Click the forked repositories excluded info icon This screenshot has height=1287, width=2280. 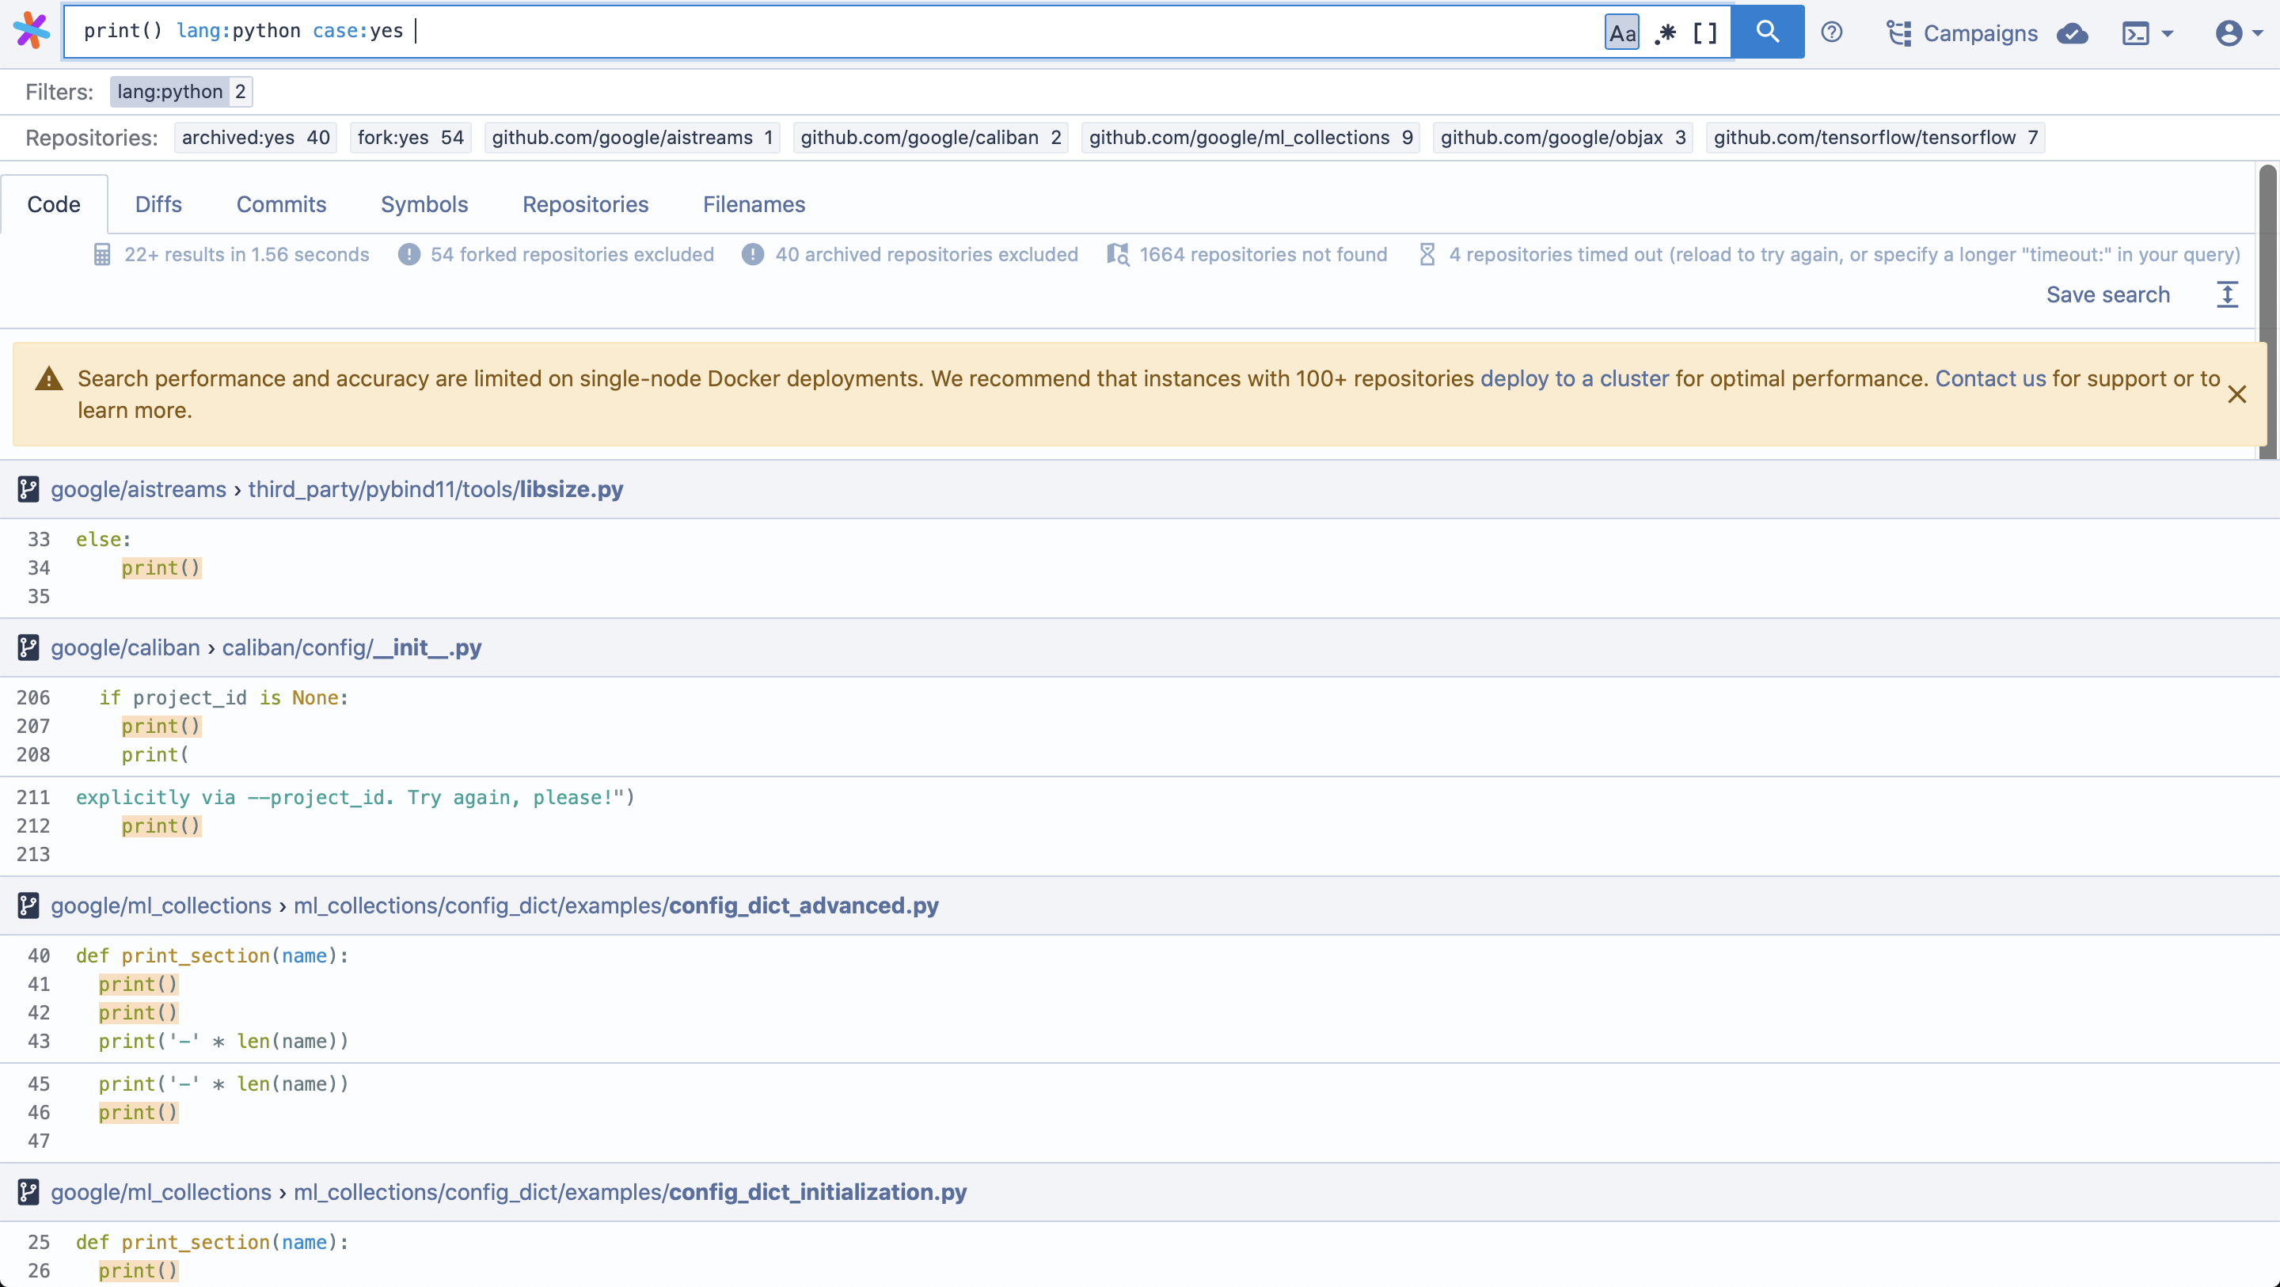(409, 255)
